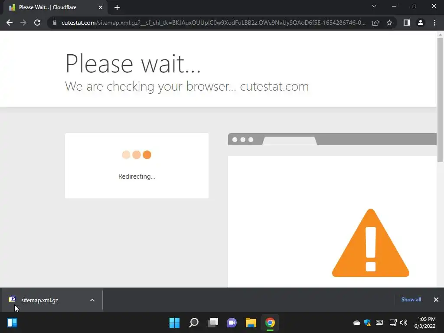This screenshot has height=333, width=444.
Task: Click the address bar URL
Action: pos(213,23)
